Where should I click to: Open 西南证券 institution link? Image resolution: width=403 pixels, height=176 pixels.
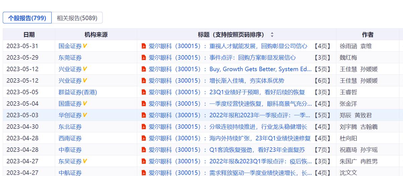pos(70,138)
